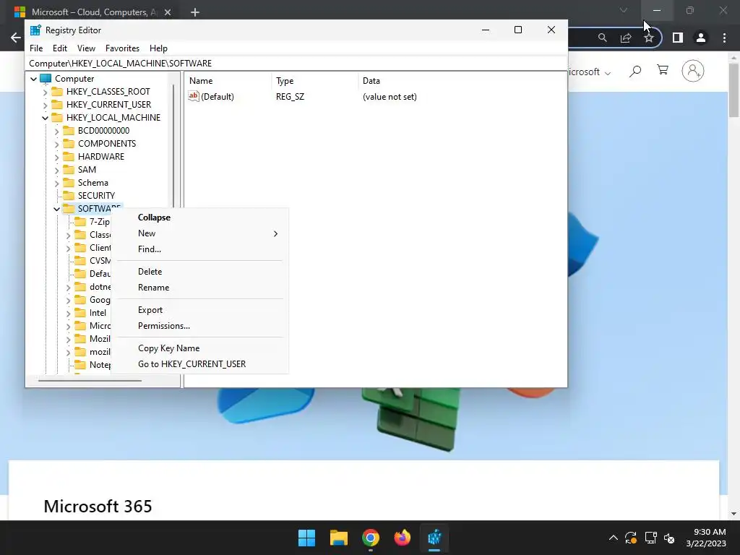This screenshot has width=740, height=555.
Task: Open the Help menu
Action: coord(158,48)
